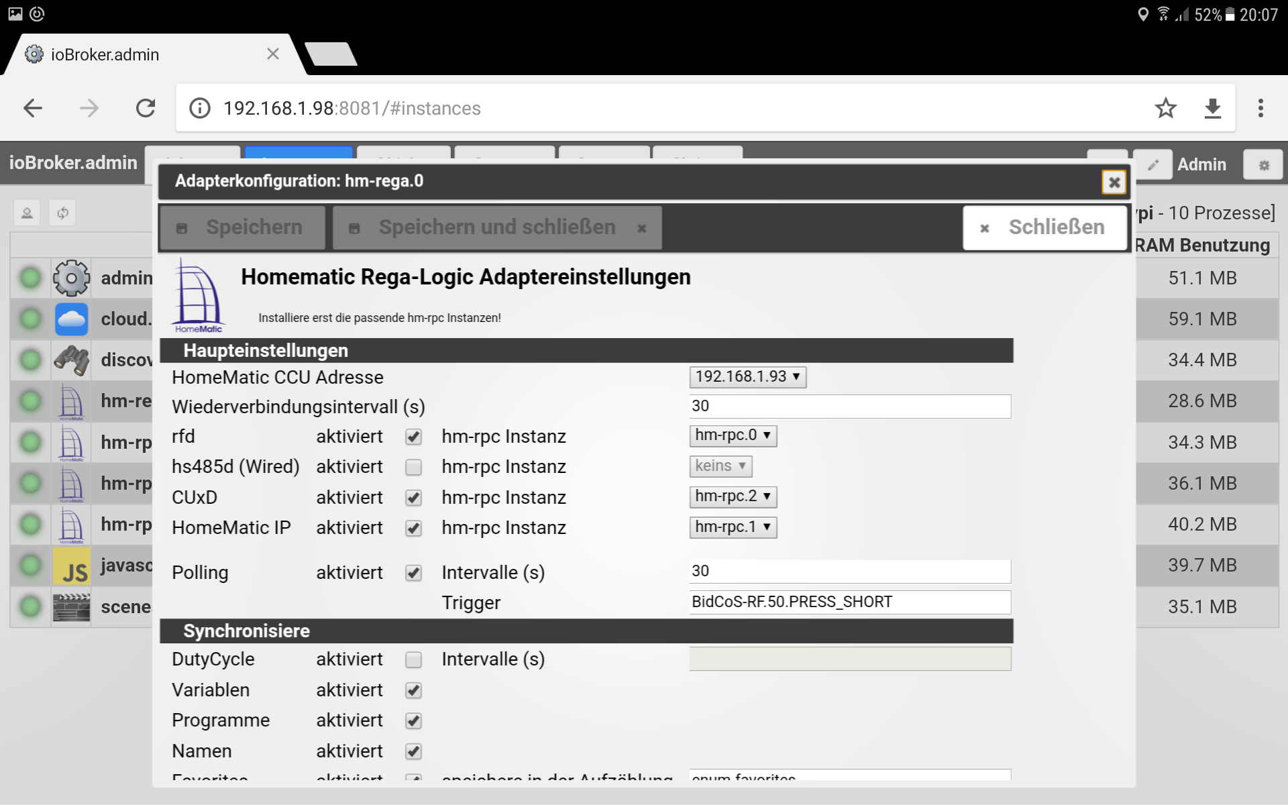Click the Polling Intervalle input field
Image resolution: width=1288 pixels, height=805 pixels.
pos(850,572)
